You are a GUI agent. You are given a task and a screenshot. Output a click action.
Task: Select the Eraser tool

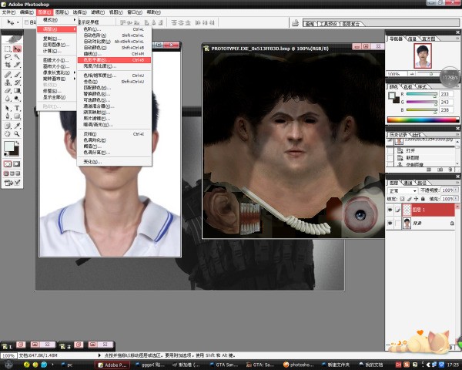click(8, 90)
